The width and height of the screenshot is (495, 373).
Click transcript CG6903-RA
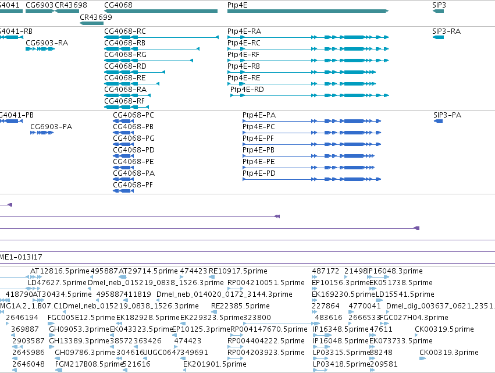47,43
